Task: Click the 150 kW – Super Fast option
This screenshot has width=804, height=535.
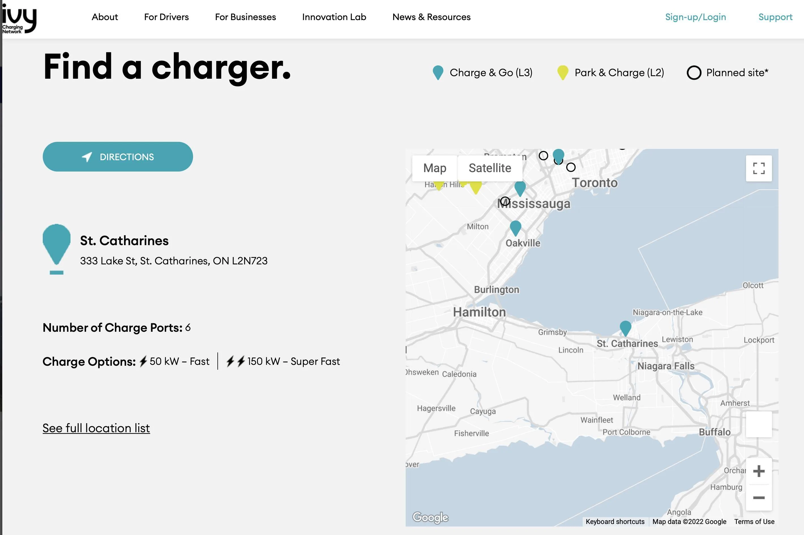Action: click(283, 361)
